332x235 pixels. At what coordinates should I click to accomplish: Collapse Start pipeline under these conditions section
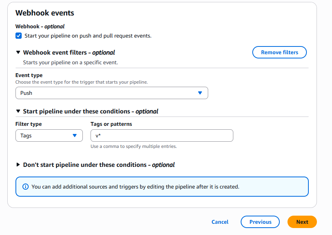(x=18, y=111)
